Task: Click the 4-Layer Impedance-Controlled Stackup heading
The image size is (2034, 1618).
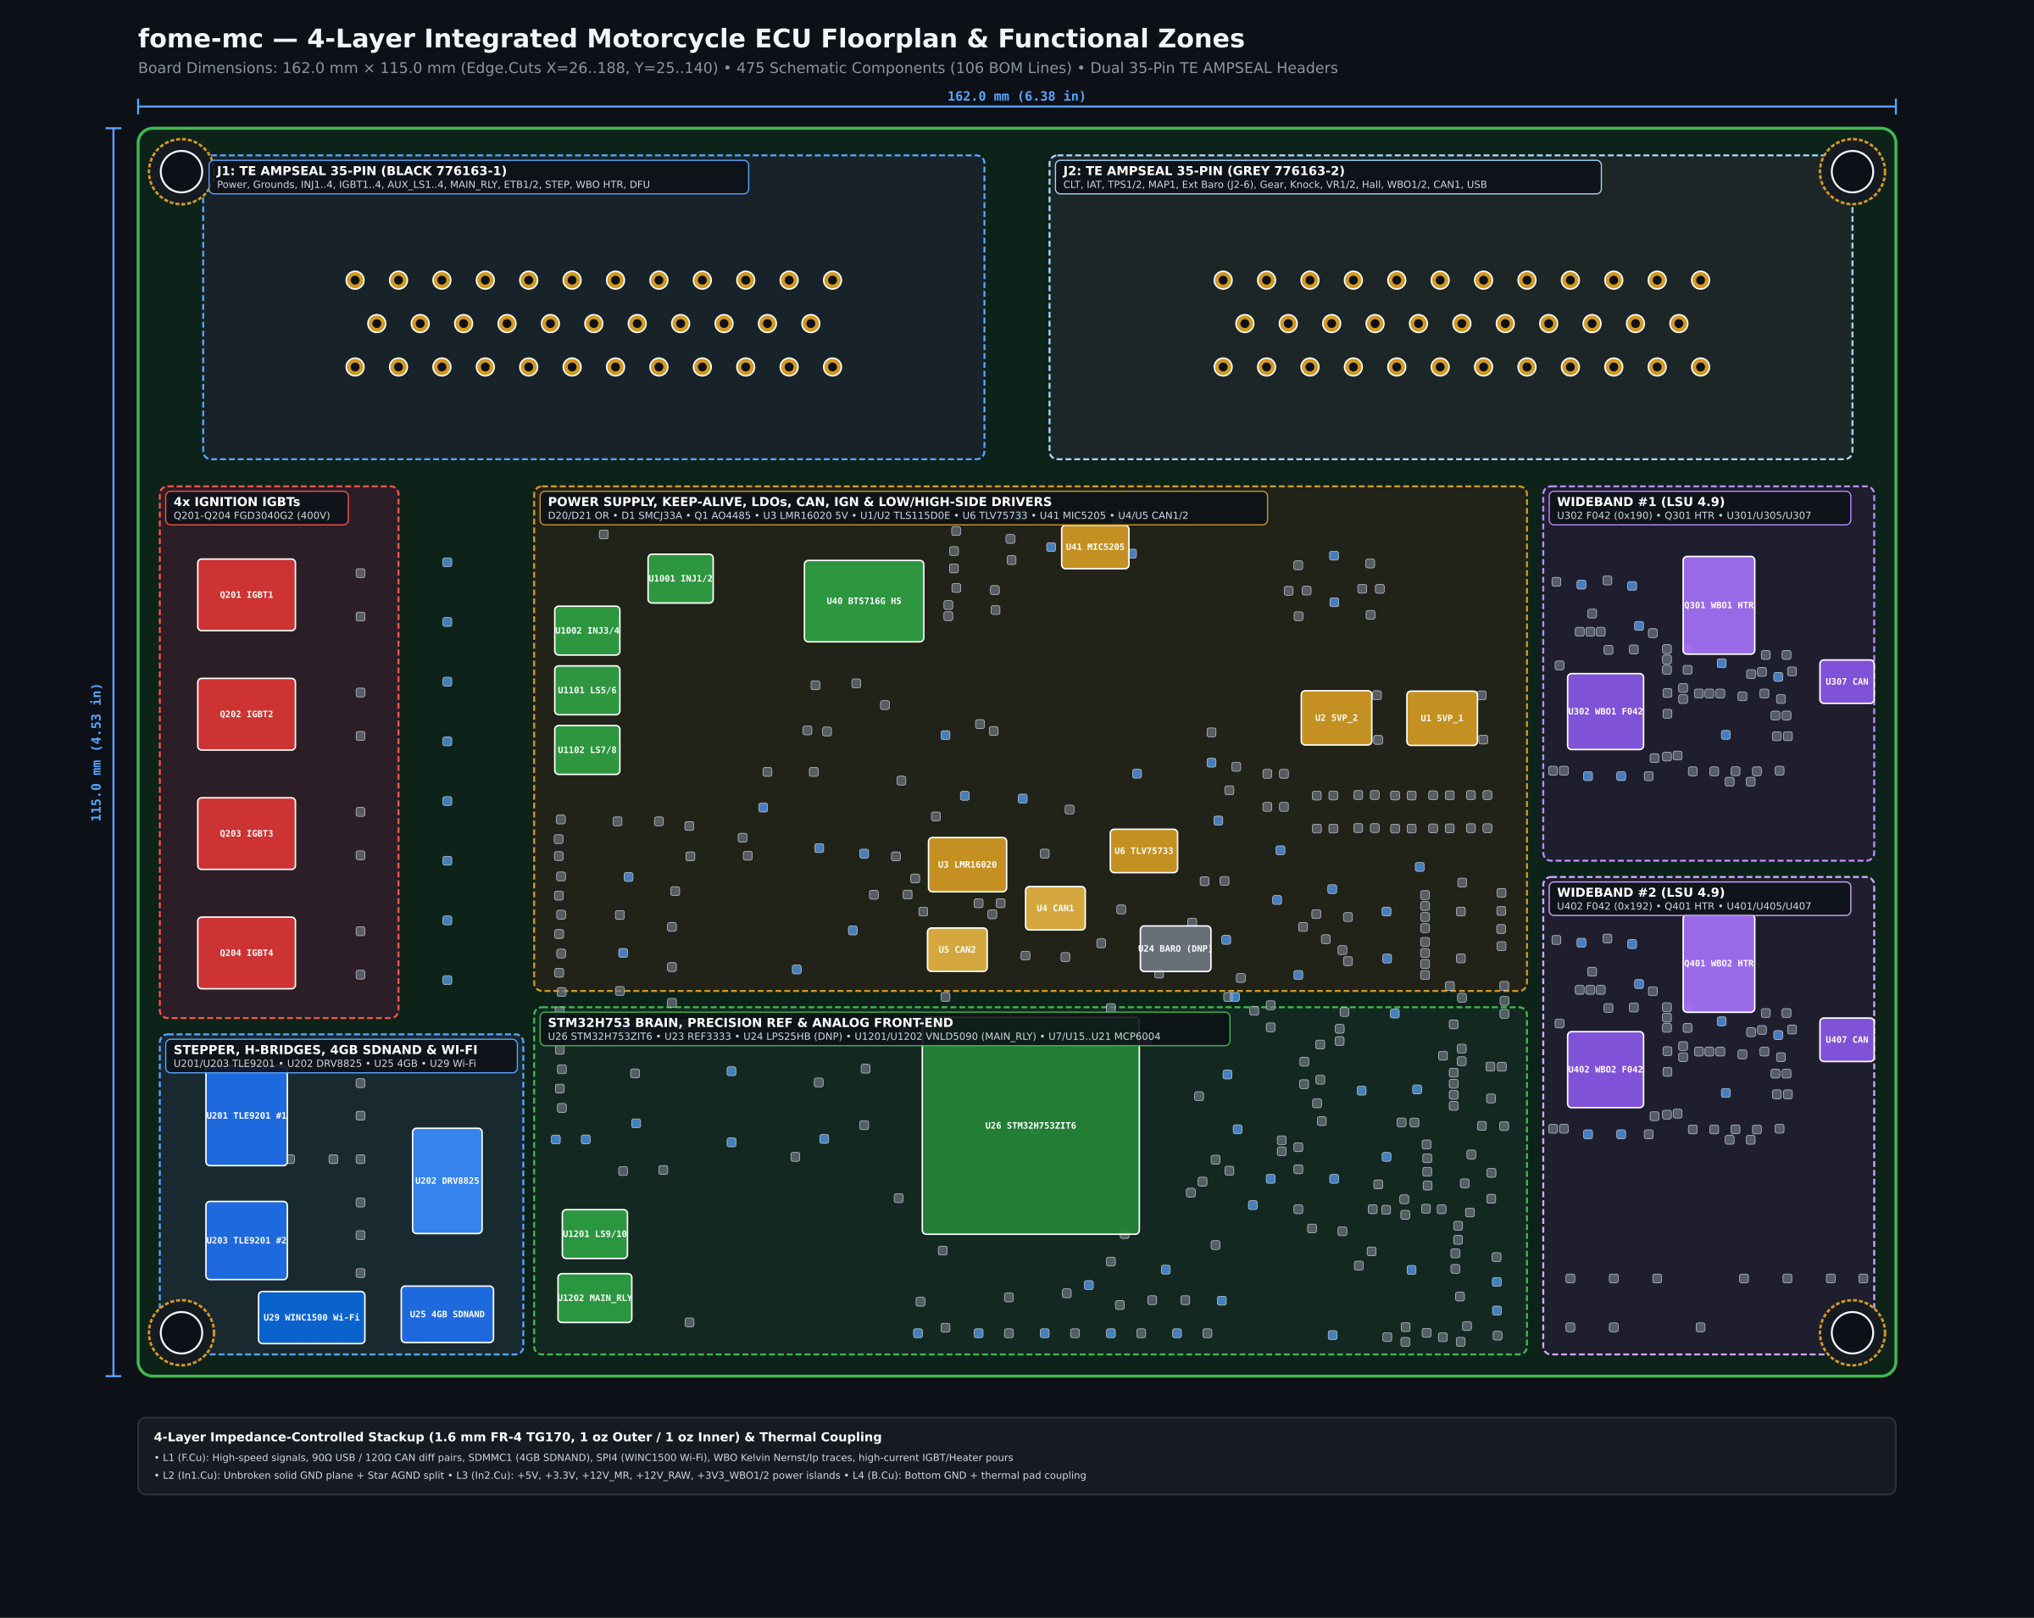Action: pyautogui.click(x=517, y=1437)
